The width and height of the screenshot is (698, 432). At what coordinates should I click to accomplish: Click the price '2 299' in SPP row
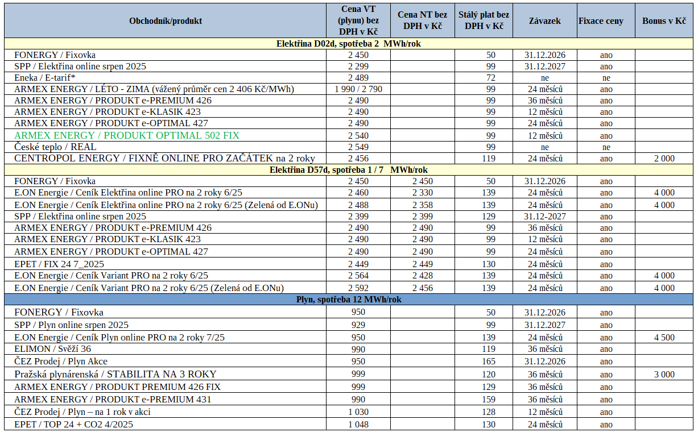[x=358, y=67]
